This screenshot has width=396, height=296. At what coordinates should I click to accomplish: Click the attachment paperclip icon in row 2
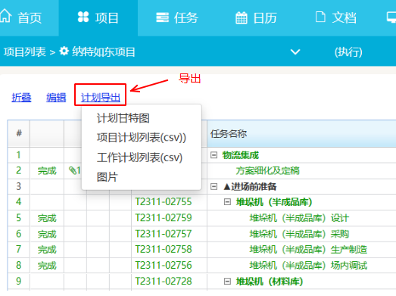(73, 171)
